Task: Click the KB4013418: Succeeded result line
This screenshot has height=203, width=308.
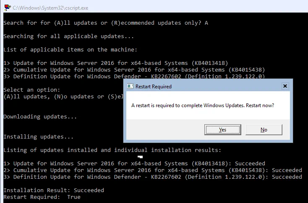Action: (x=134, y=163)
